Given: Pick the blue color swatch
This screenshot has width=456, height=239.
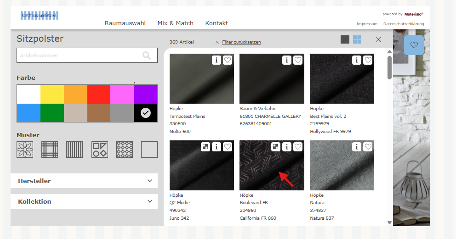Looking at the screenshot, I should click(x=28, y=113).
